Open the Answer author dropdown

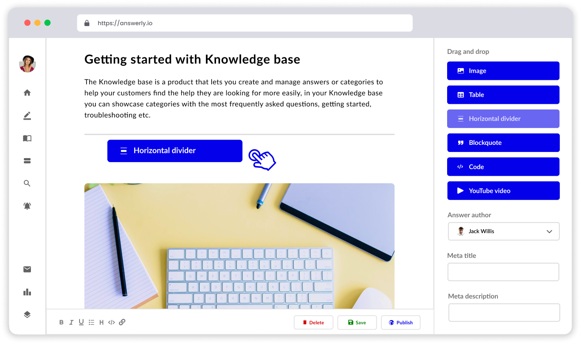[504, 231]
